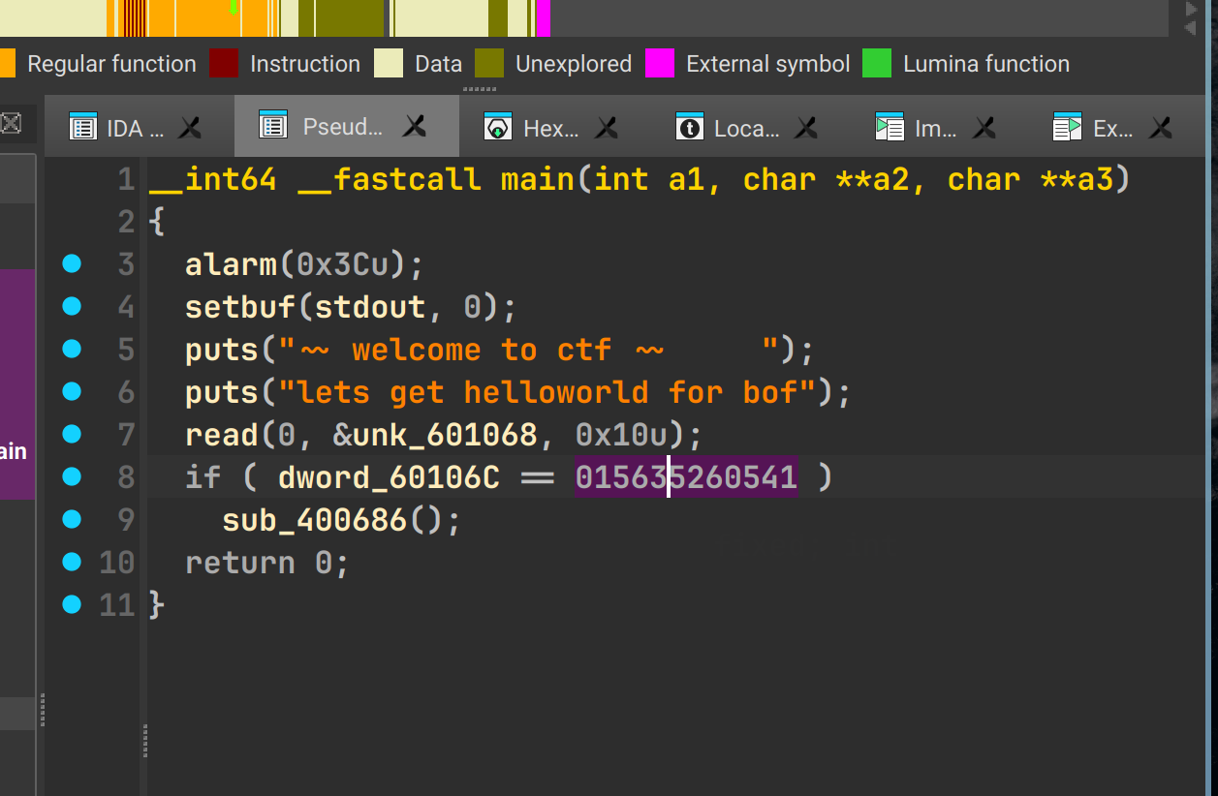This screenshot has width=1218, height=796.
Task: Click sub_400686 function call in code
Action: (314, 520)
